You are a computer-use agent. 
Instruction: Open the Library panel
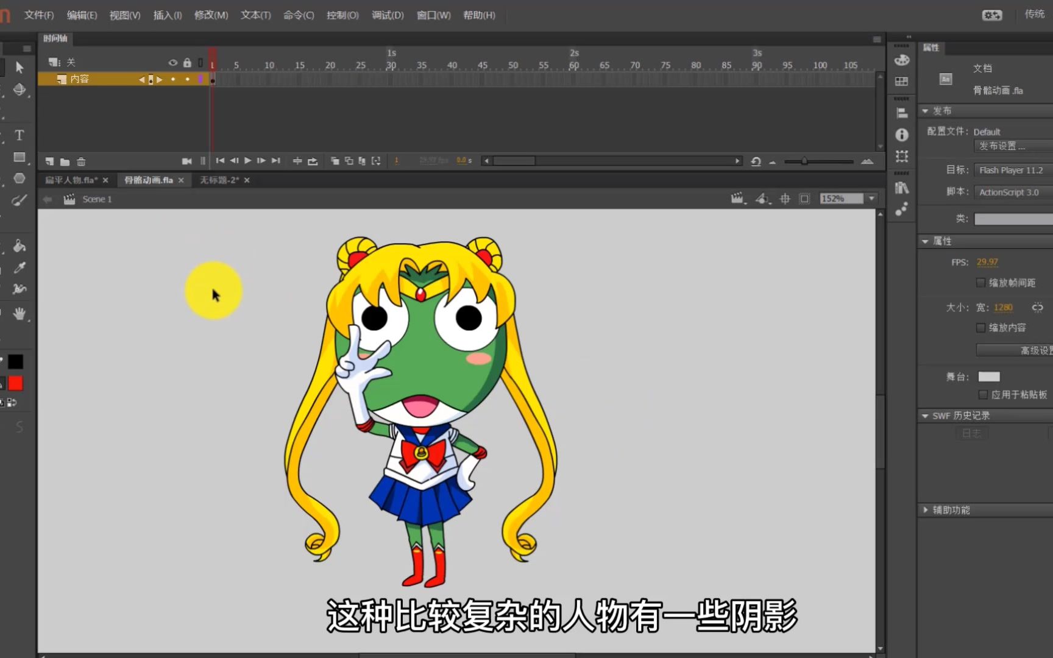[901, 188]
